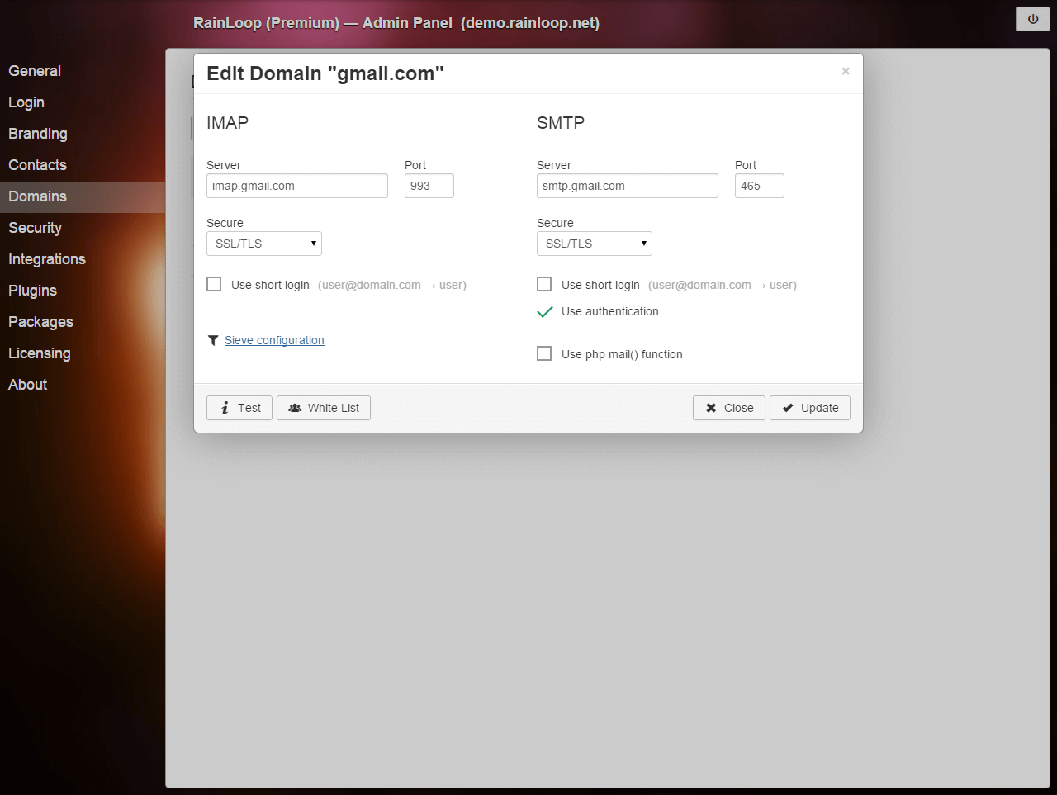Viewport: 1057px width, 795px height.
Task: Check the Use php mail() function option
Action: pyautogui.click(x=544, y=353)
